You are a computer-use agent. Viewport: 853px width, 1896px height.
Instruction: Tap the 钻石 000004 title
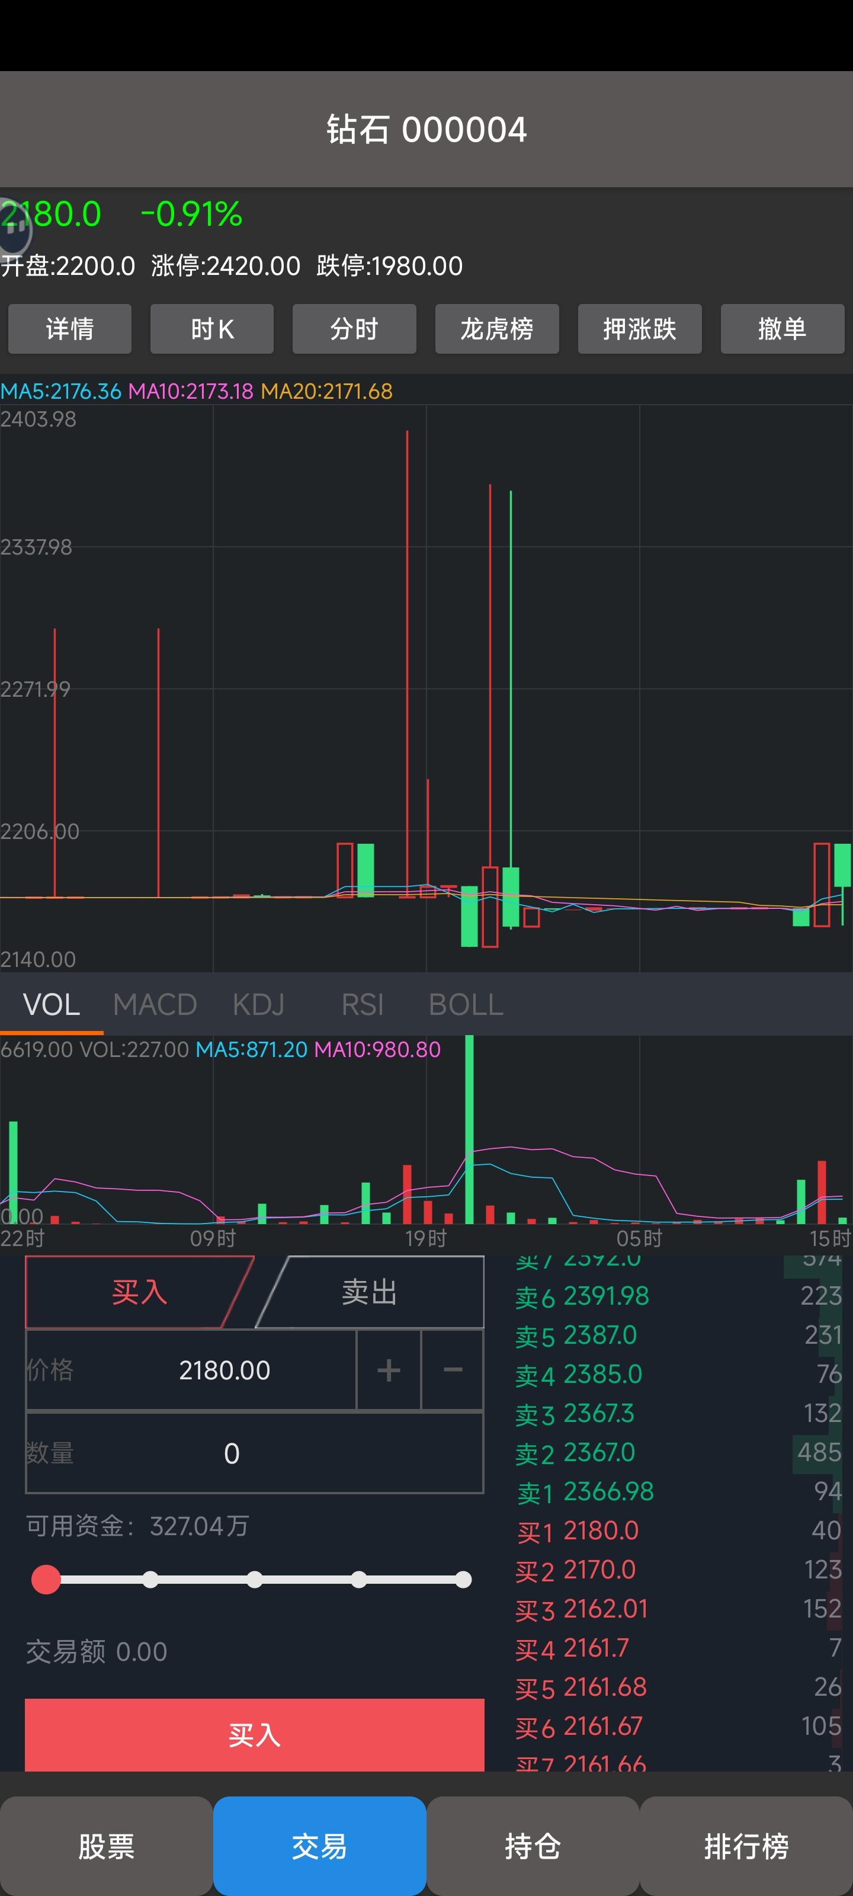(427, 130)
